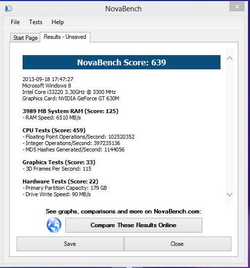This screenshot has width=250, height=268.
Task: Open the Tests menu
Action: [35, 22]
